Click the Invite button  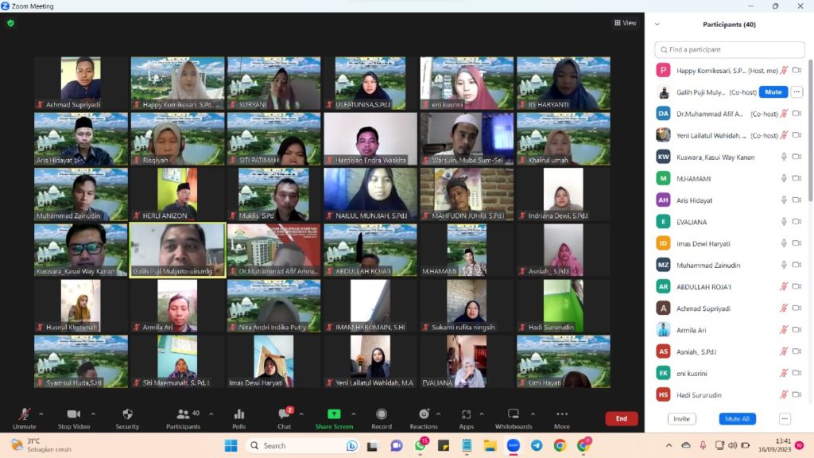(x=681, y=418)
